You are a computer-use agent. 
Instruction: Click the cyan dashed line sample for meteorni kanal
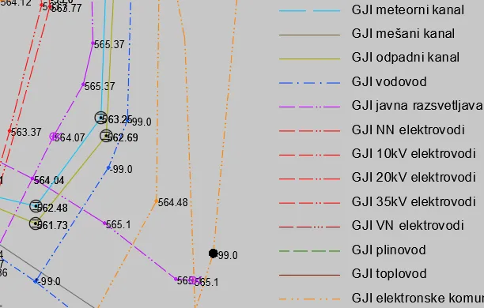tap(309, 11)
